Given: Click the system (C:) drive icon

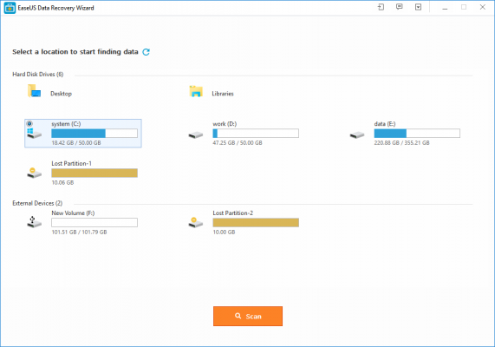Looking at the screenshot, I should pos(34,134).
